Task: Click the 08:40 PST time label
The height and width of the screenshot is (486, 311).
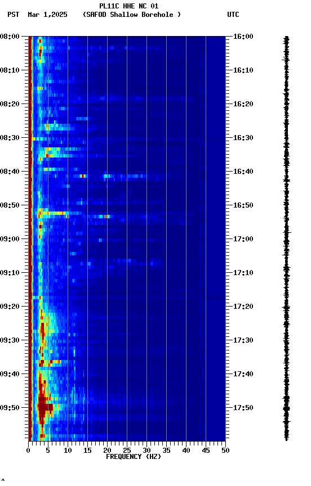Action: 10,172
